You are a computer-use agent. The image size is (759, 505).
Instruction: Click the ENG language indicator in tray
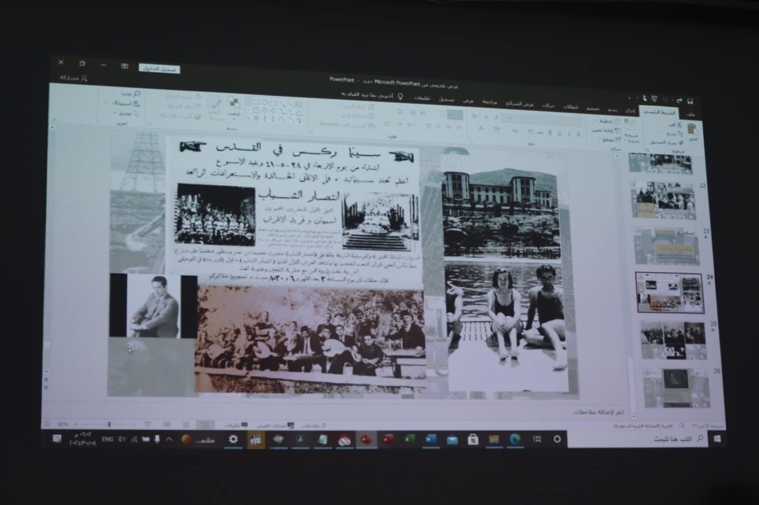[x=108, y=439]
